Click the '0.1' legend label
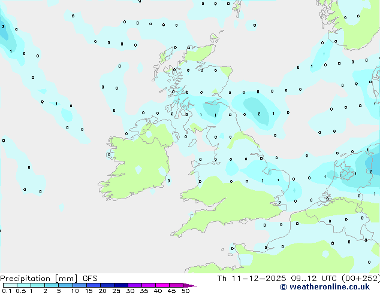Image resolution: width=380 pixels, height=293 pixels. point(7,291)
